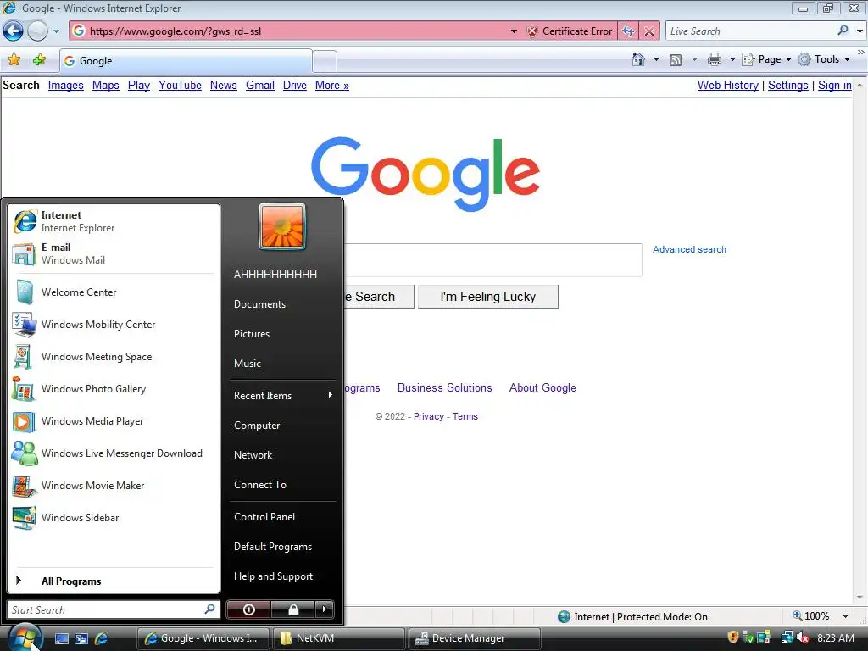Open Help and Support
868x651 pixels.
pos(282,576)
